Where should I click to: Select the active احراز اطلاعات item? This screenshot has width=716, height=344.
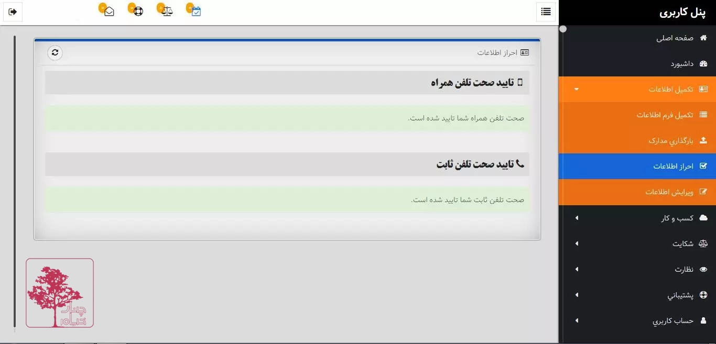637,166
